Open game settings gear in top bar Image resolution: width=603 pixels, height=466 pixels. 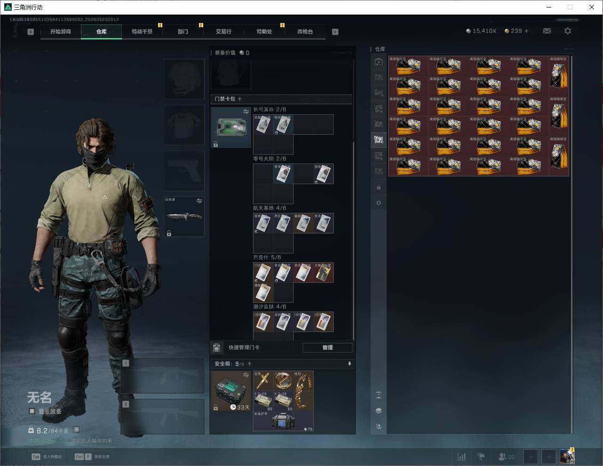pyautogui.click(x=568, y=31)
